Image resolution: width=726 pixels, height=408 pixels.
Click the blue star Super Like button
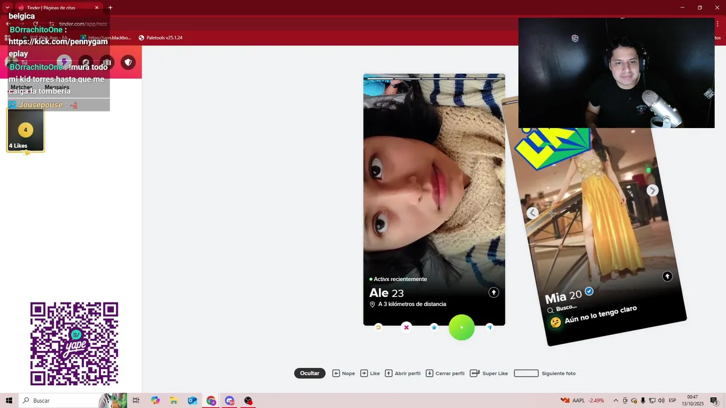click(x=434, y=327)
